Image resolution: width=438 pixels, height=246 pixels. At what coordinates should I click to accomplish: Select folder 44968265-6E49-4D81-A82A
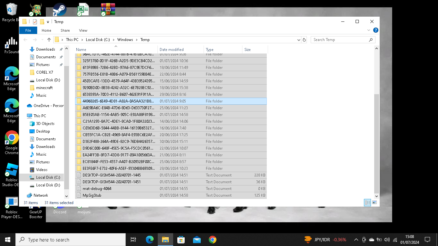(171, 101)
